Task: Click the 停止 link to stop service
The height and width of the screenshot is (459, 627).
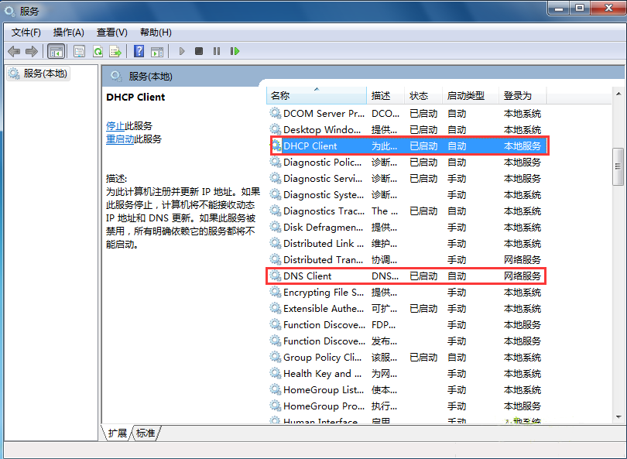Action: (x=115, y=125)
